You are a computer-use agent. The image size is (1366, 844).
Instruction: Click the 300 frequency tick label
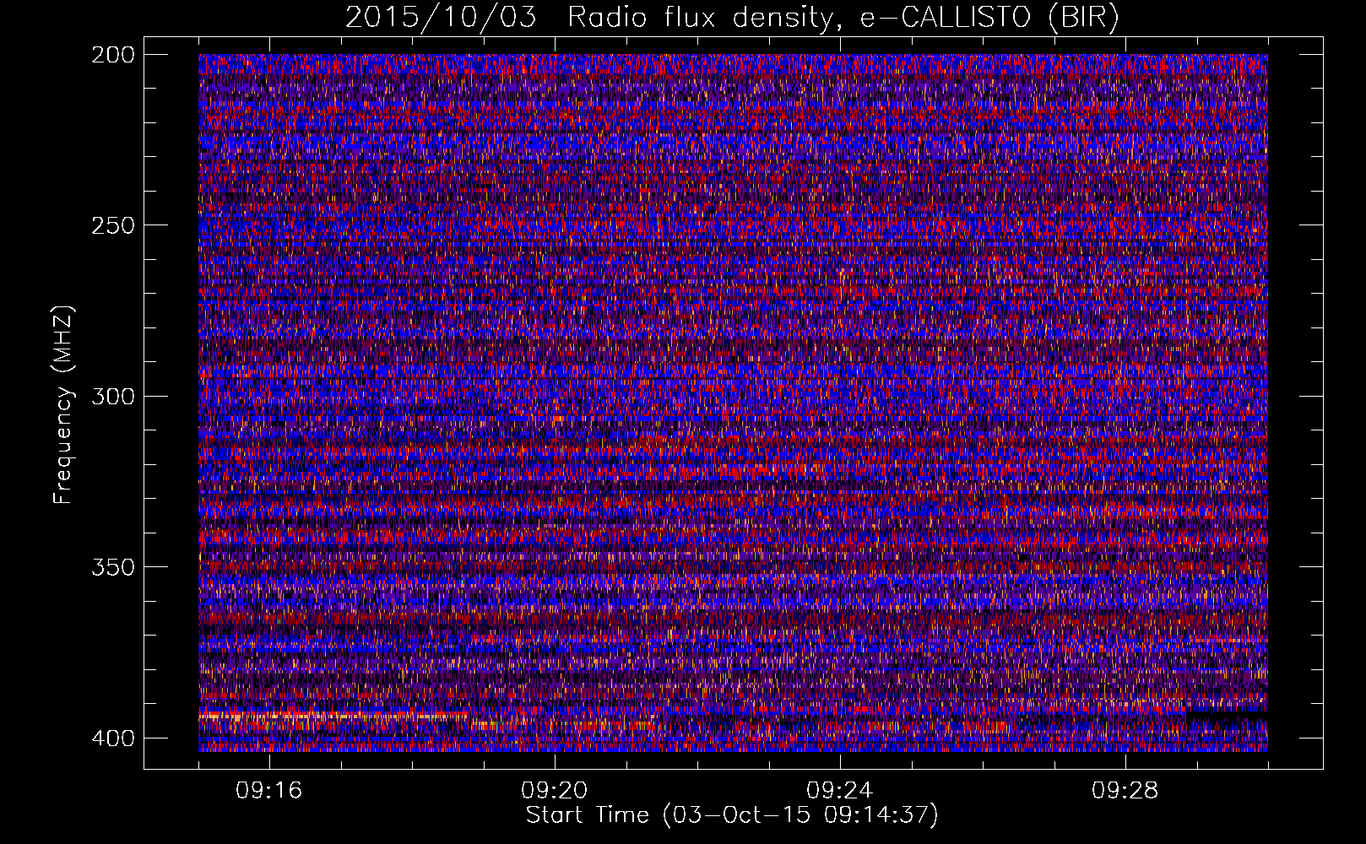point(113,396)
